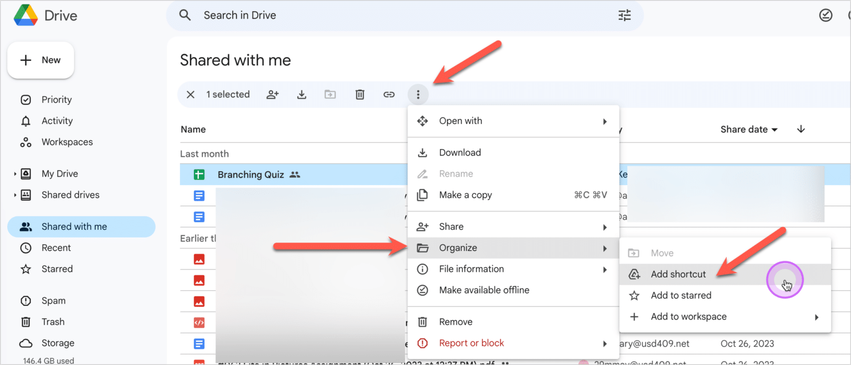Expand the Open with submenu arrow
The image size is (851, 365).
pyautogui.click(x=605, y=121)
